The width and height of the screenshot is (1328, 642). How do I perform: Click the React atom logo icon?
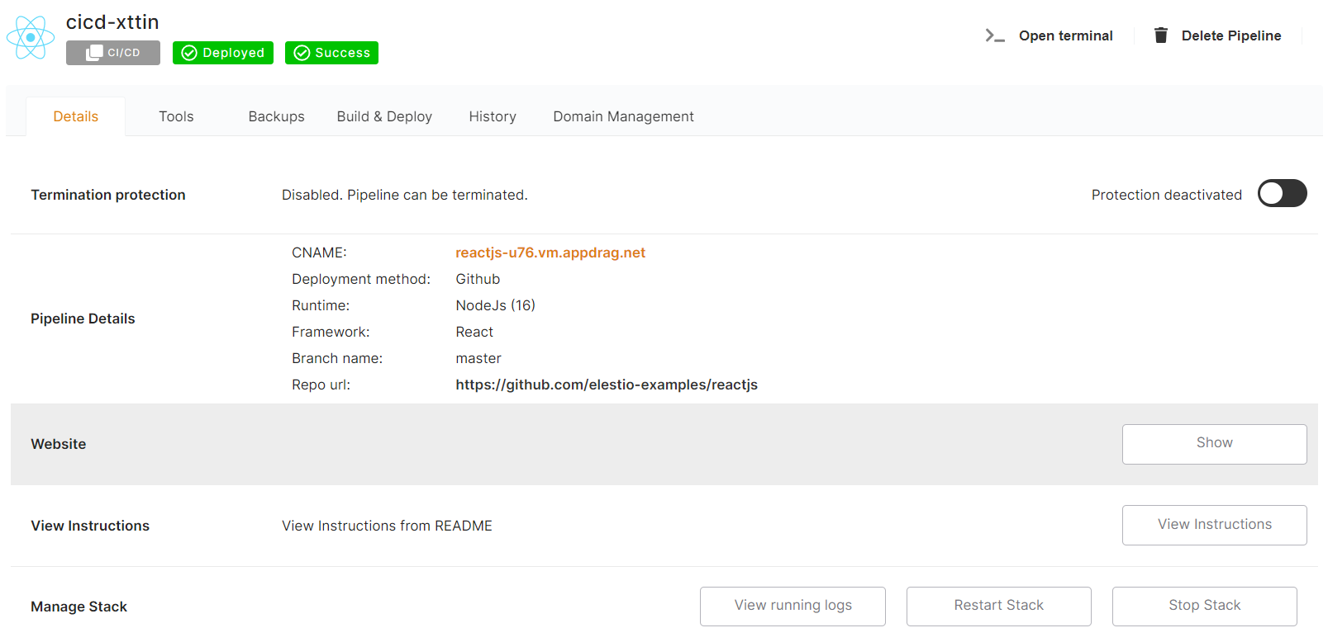coord(31,37)
